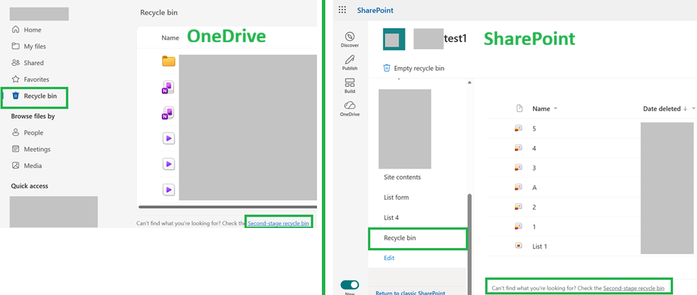Click the test1 site logo tile
697x295 pixels.
394,39
